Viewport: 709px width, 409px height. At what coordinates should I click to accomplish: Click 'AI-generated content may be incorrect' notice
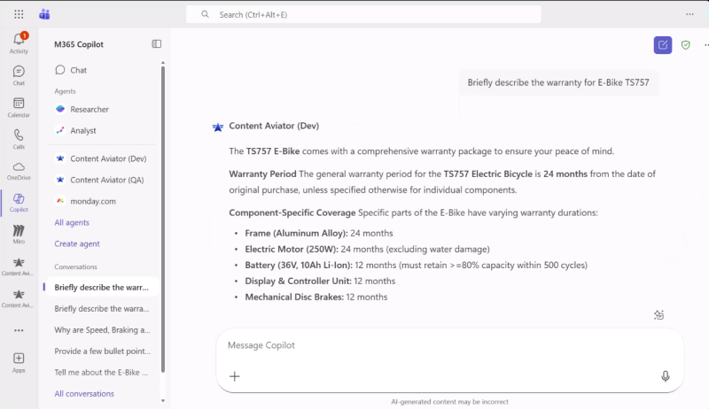(x=449, y=402)
